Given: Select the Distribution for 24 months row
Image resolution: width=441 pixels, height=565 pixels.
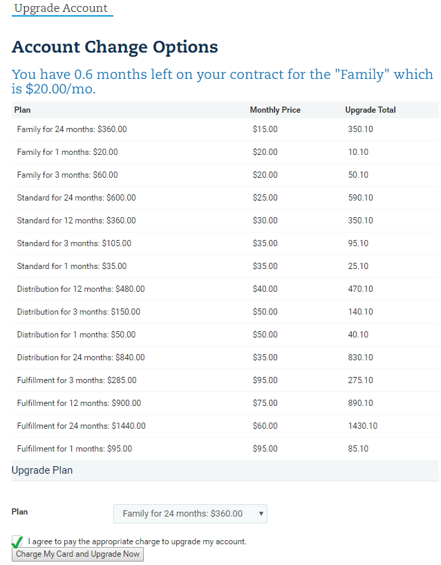Looking at the screenshot, I should (81, 358).
